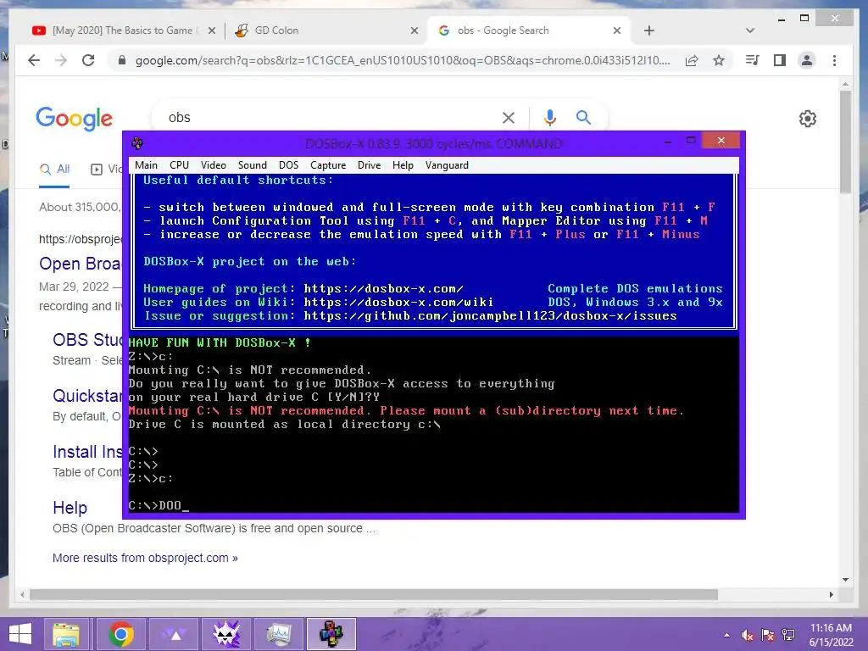
Task: Open the Windows Start menu
Action: pos(20,634)
